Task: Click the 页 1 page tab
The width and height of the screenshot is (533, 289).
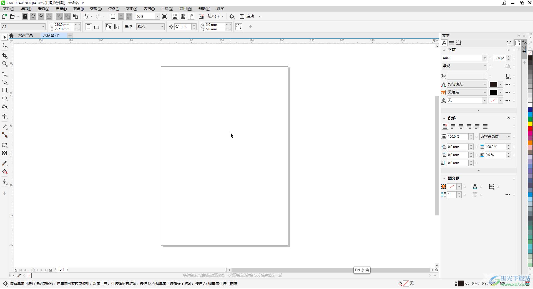Action: pyautogui.click(x=61, y=270)
